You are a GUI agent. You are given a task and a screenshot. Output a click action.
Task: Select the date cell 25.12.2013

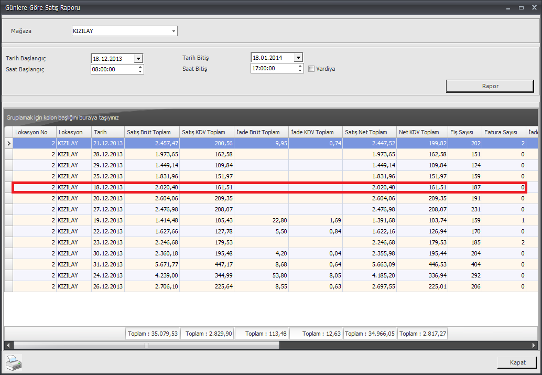(x=108, y=176)
